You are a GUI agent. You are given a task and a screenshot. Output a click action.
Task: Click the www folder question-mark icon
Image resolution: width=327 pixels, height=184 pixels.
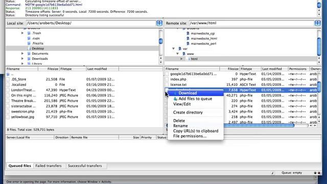point(184,54)
